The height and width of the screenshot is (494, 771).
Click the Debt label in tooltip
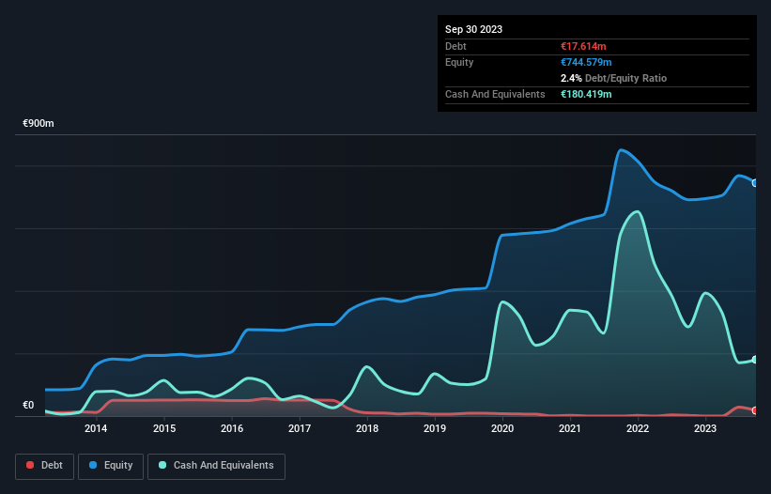pos(455,46)
